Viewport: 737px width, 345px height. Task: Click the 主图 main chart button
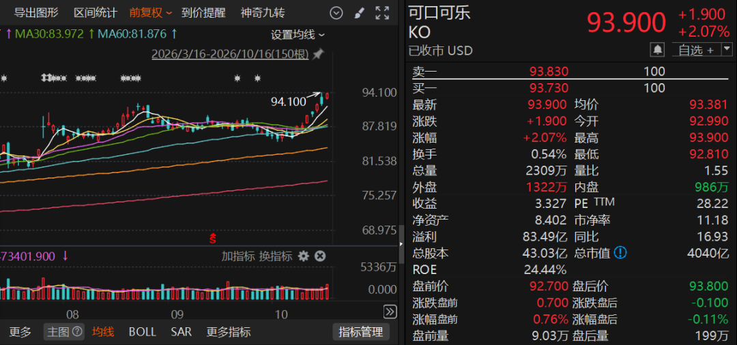(x=64, y=332)
